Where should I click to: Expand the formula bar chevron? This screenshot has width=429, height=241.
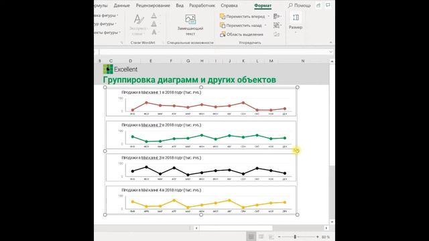[x=330, y=52]
